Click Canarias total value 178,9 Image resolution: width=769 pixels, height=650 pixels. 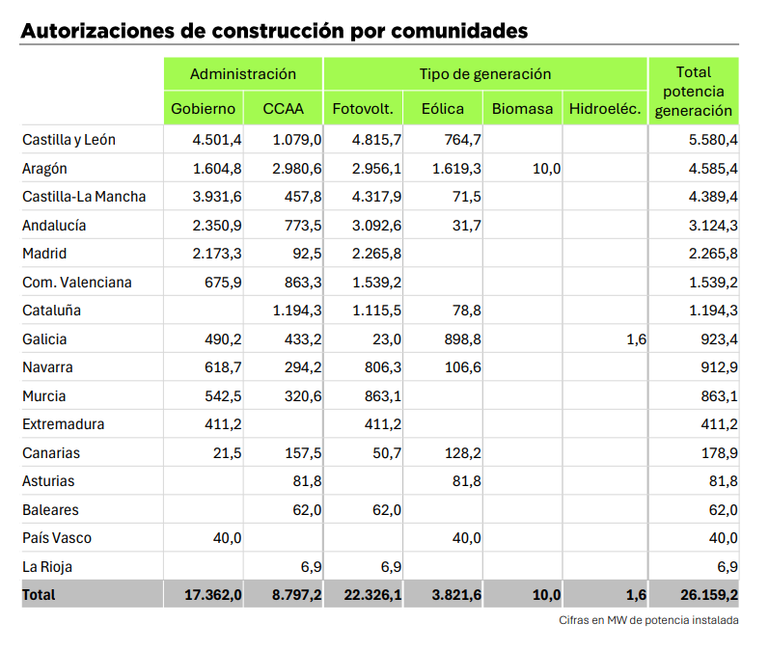pos(719,453)
